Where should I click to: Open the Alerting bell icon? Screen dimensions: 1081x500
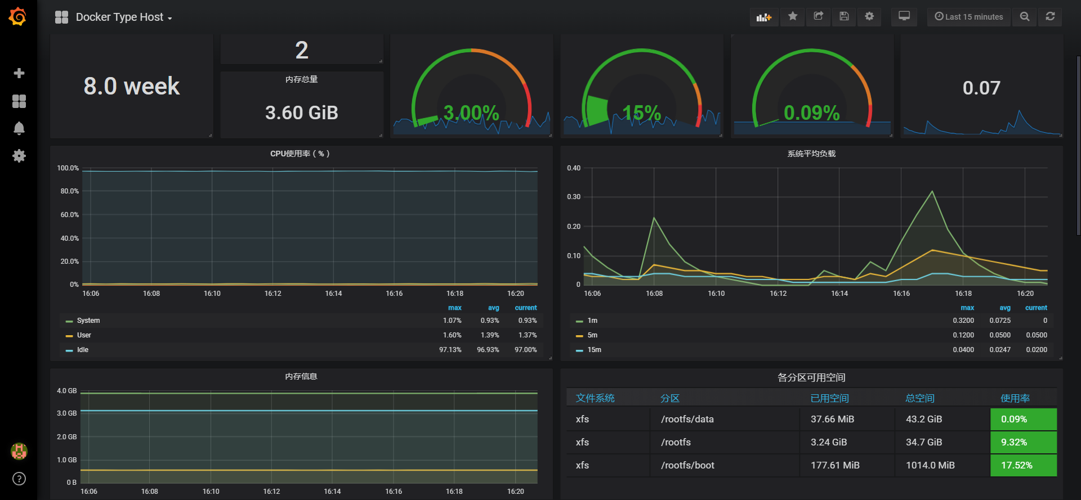tap(19, 128)
